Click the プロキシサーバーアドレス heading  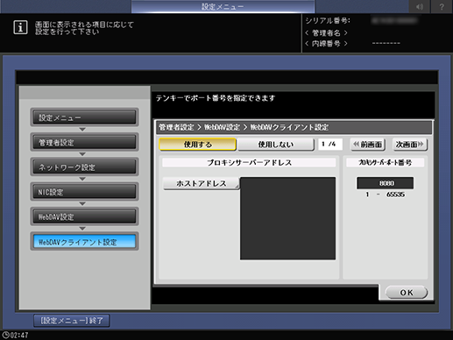tap(249, 163)
